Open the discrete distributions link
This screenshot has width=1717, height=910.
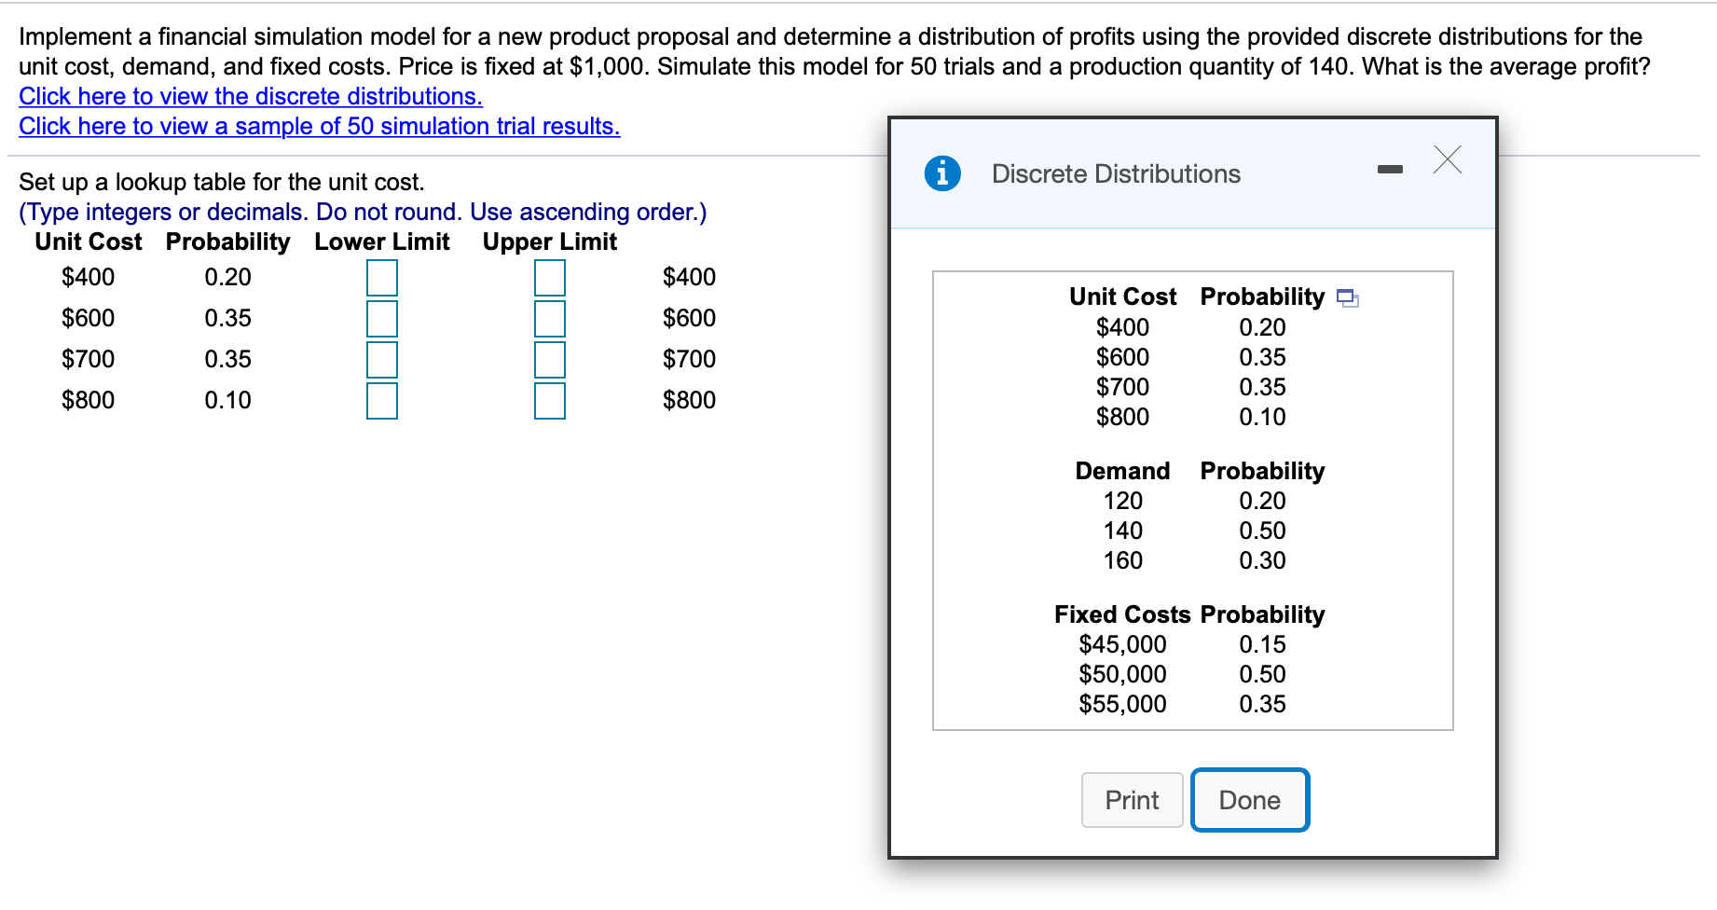tap(250, 96)
